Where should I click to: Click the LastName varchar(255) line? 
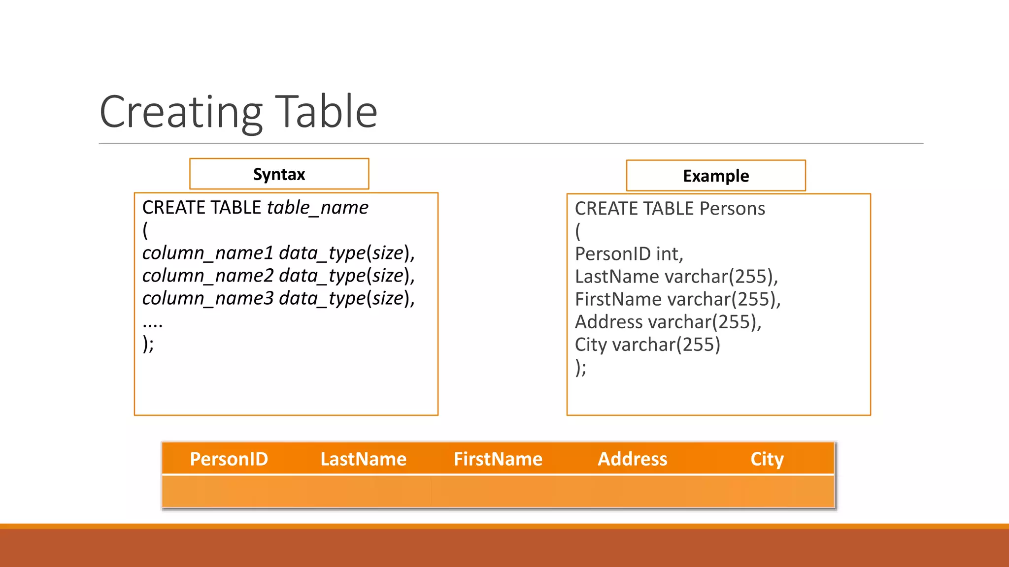[x=676, y=277]
